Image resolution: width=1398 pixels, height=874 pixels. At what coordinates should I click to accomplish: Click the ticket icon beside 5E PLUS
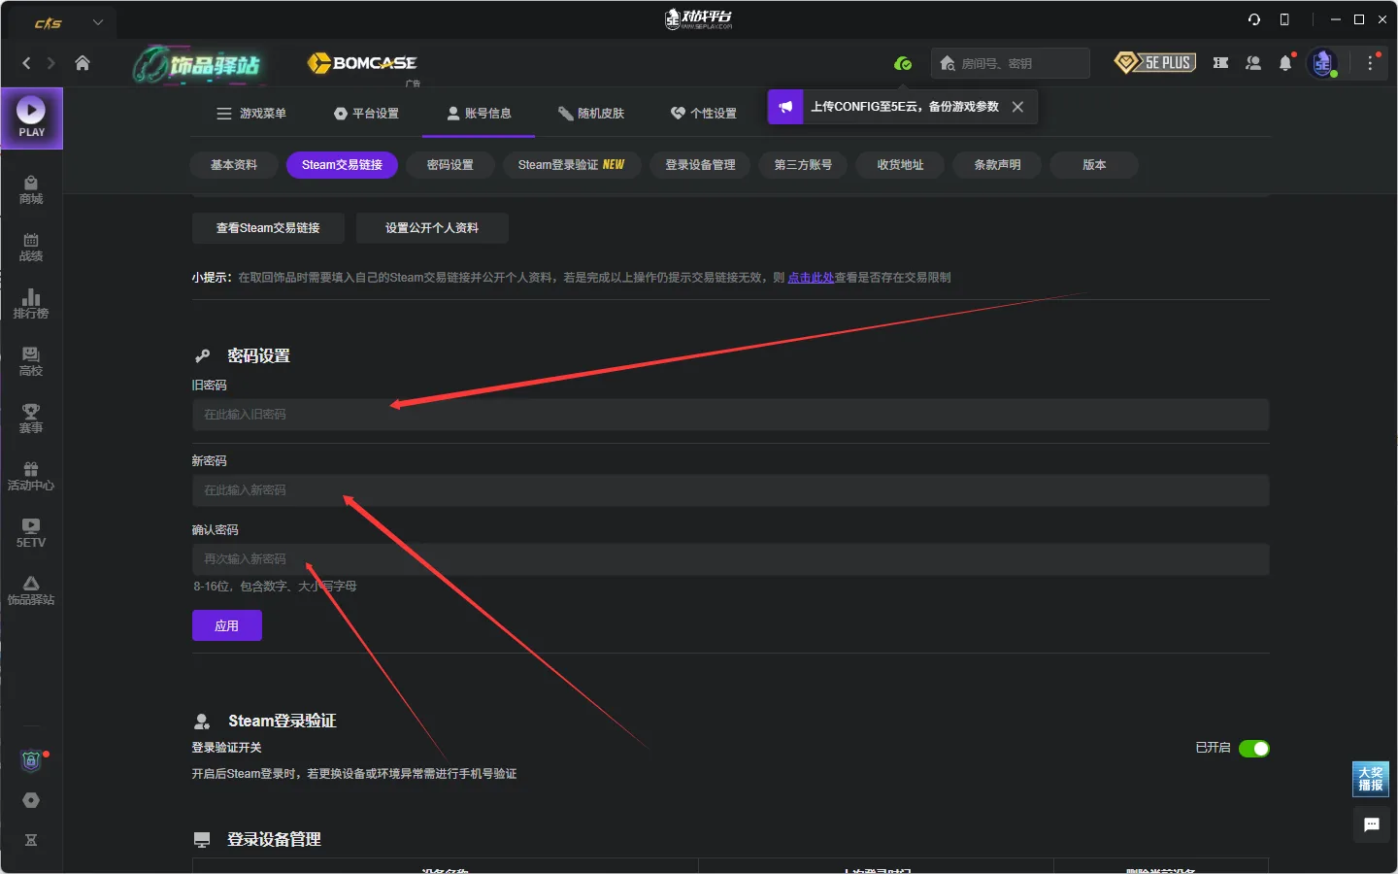pyautogui.click(x=1221, y=63)
